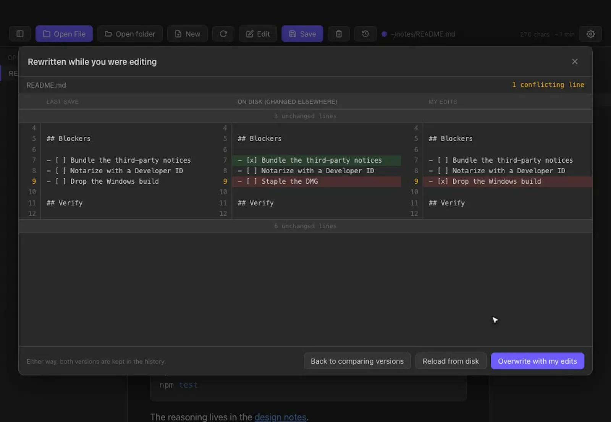Choose Overwrite with my edits

click(537, 361)
